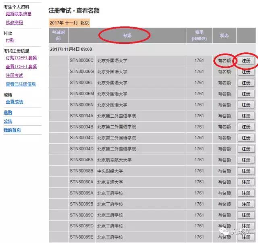Image resolution: width=258 pixels, height=243 pixels.
Task: Click 注册 button for STN80080A
Action: pyautogui.click(x=246, y=182)
